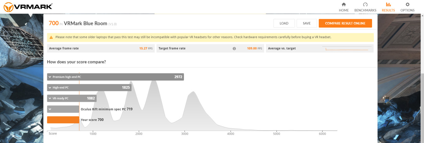Viewport: 424px width, 143px height.
Task: Click the VRMark logo
Action: (28, 7)
